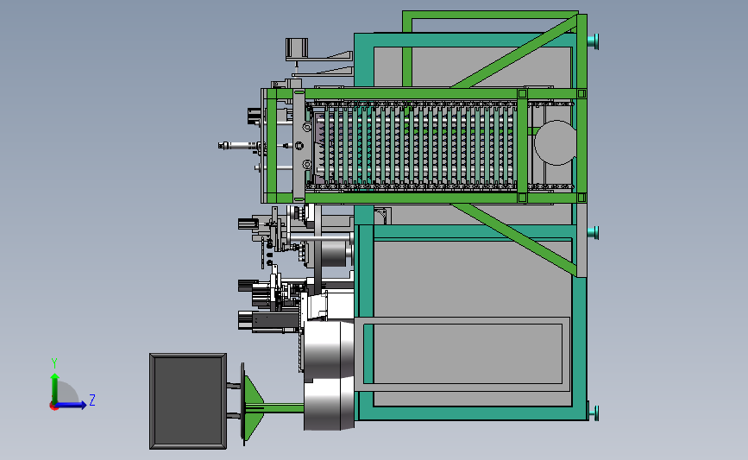
Task: Click the green Y axis arrow of the triad
Action: [x=55, y=389]
